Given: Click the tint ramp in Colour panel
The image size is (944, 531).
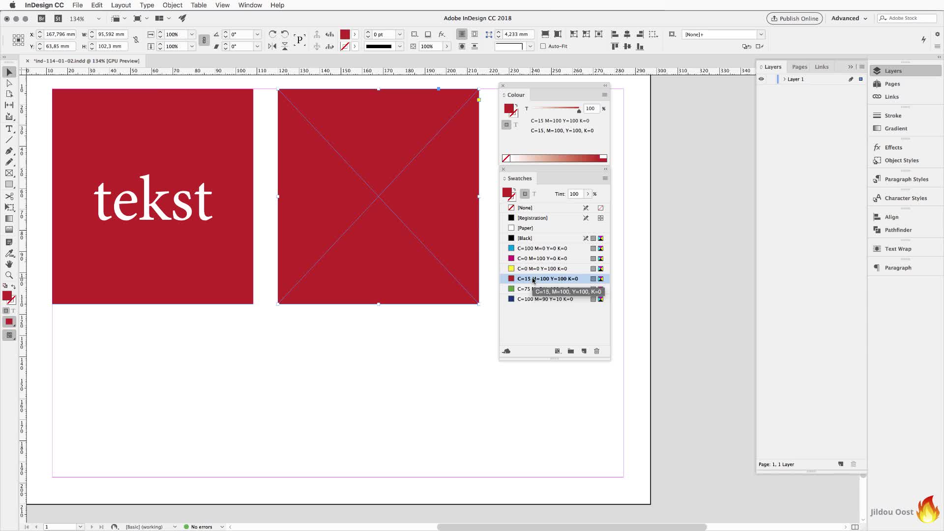Looking at the screenshot, I should tap(556, 158).
